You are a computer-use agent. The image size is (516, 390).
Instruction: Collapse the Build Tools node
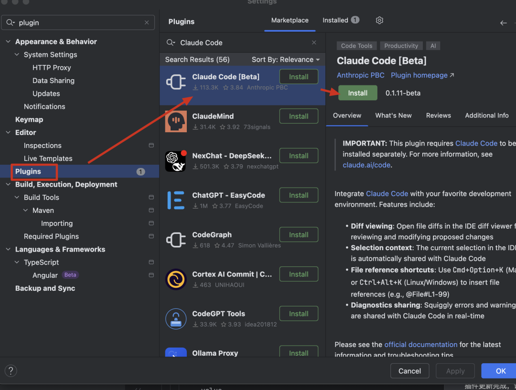17,197
